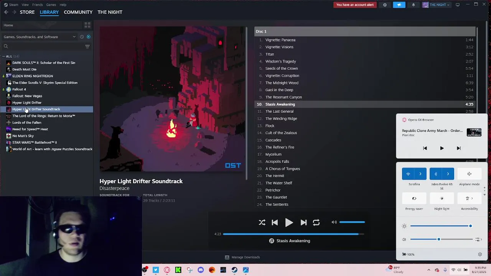The width and height of the screenshot is (491, 276).
Task: Open Steam notifications bell
Action: coord(414,5)
